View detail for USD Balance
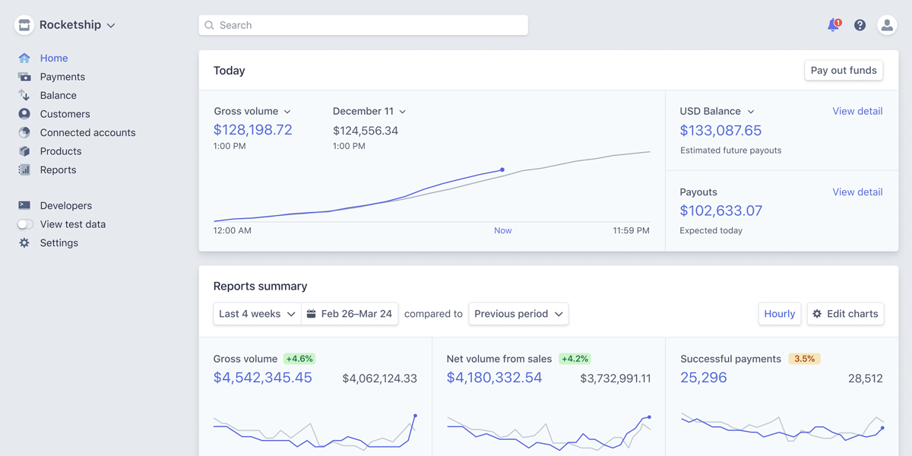 pos(857,111)
